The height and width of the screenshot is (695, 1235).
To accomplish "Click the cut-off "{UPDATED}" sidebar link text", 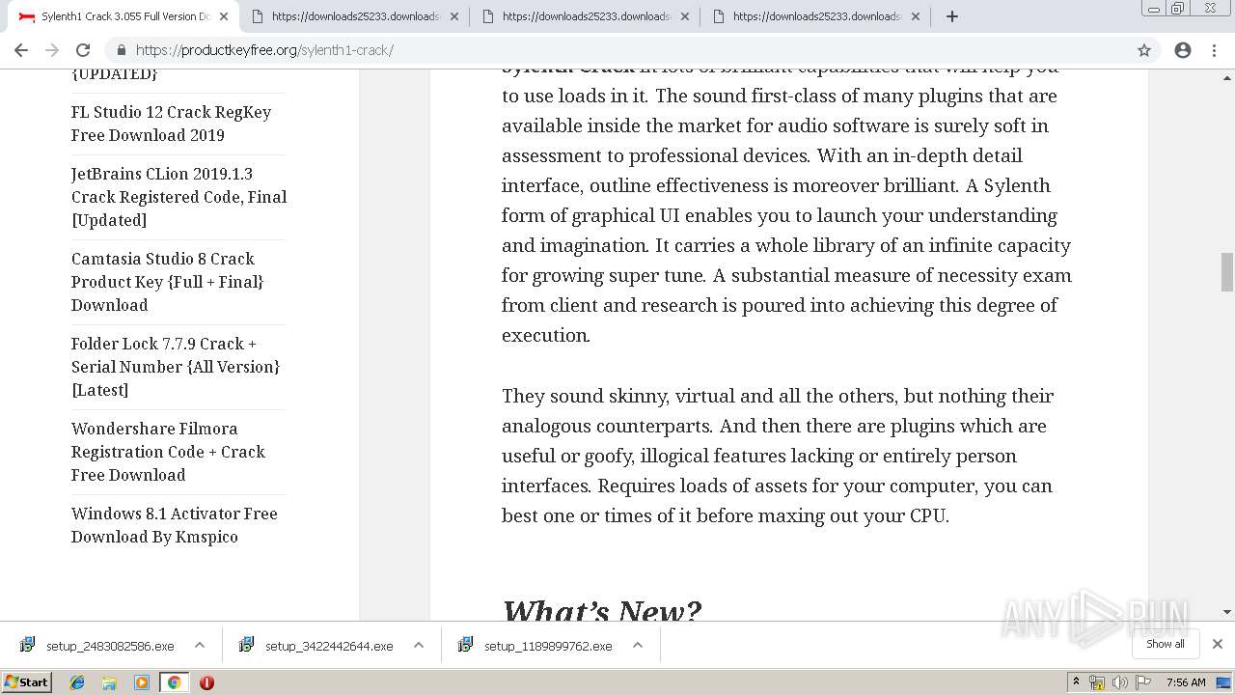I will [114, 74].
